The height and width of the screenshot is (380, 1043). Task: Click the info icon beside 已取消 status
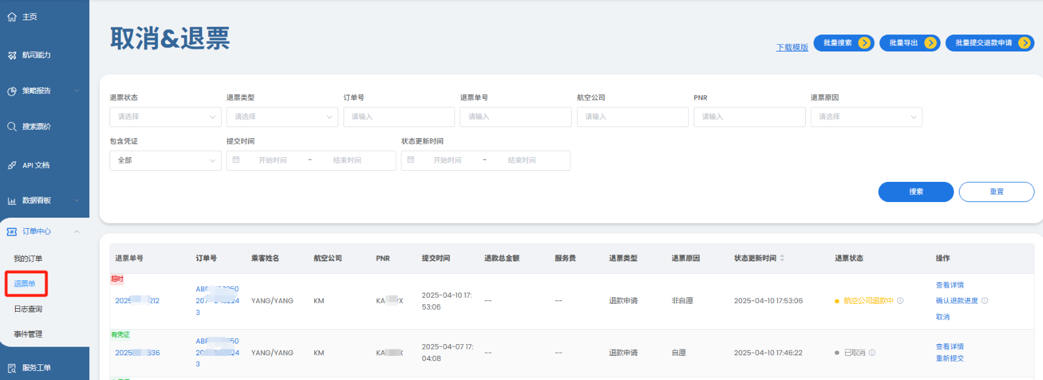[x=872, y=353]
